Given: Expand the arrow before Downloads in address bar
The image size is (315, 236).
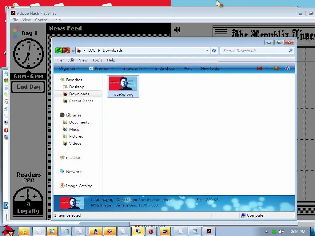Looking at the screenshot, I should pyautogui.click(x=99, y=51).
